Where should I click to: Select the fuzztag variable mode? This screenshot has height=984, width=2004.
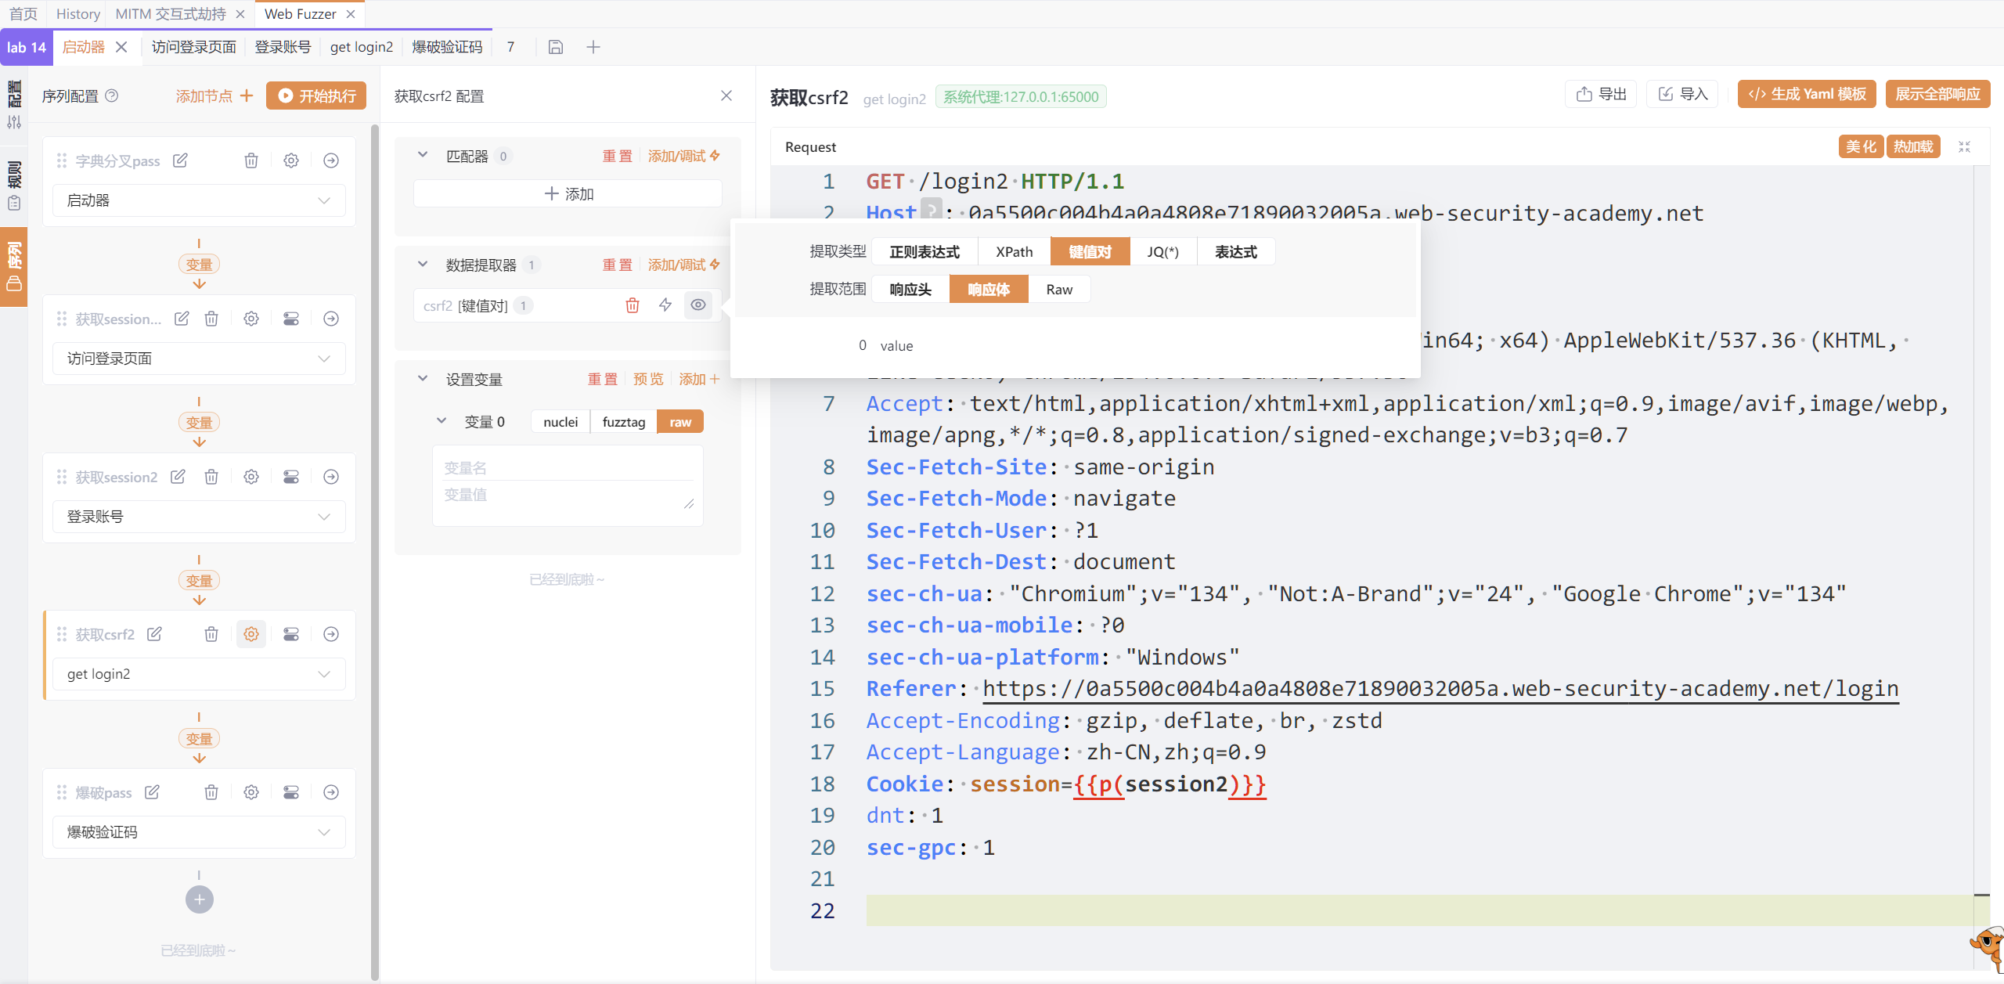pos(623,422)
